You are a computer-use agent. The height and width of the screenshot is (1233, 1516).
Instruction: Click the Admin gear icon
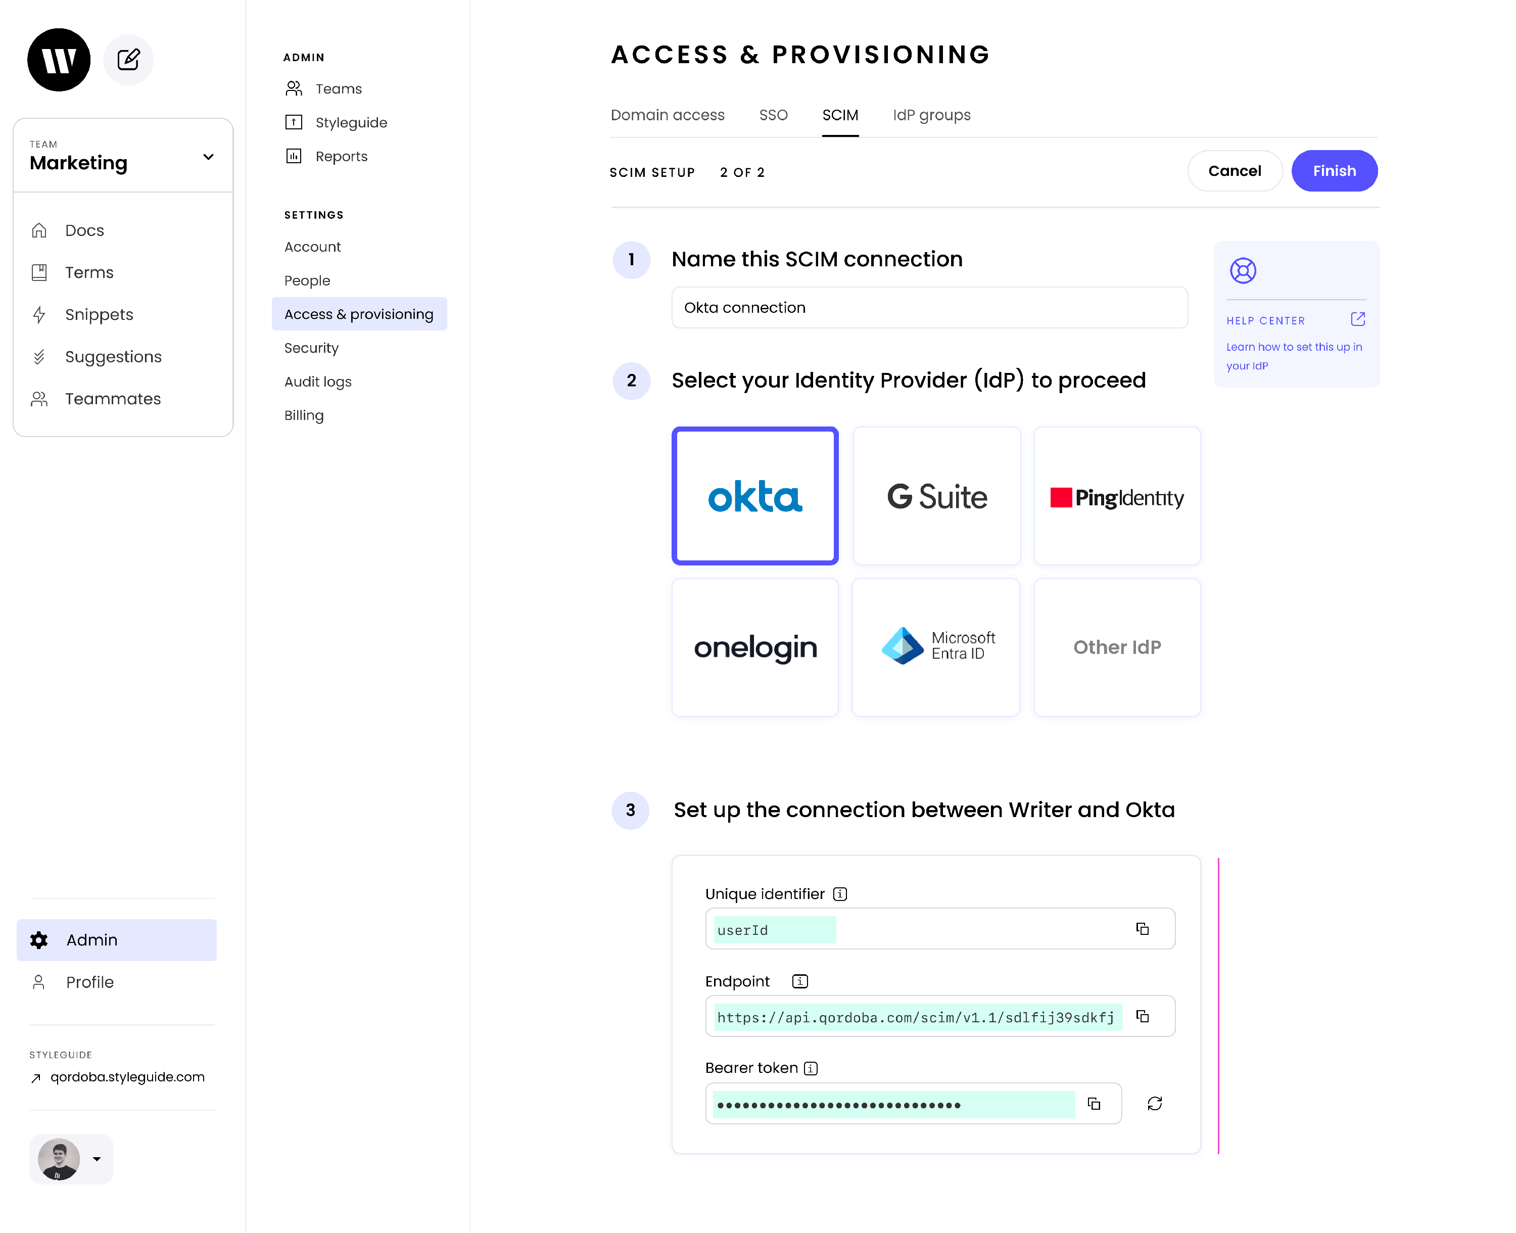(x=39, y=940)
